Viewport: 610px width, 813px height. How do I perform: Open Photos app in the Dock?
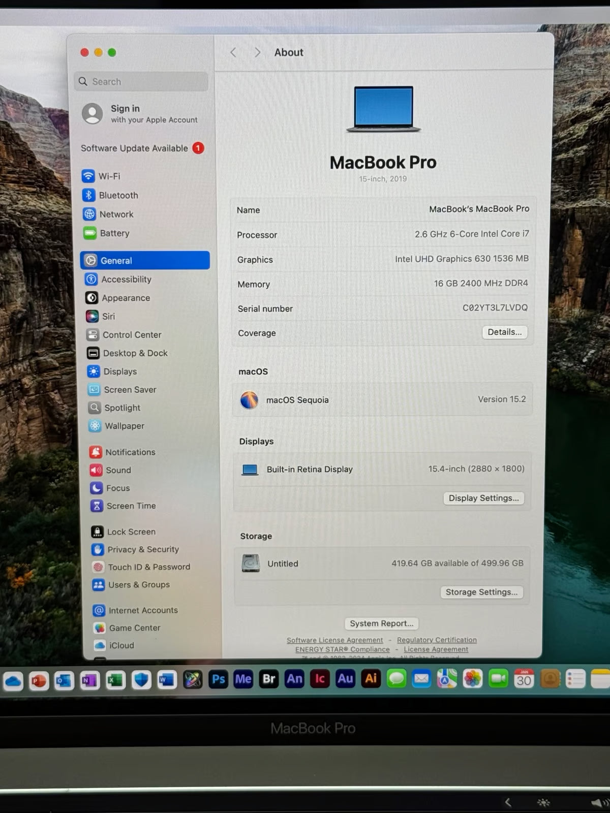pos(473,678)
